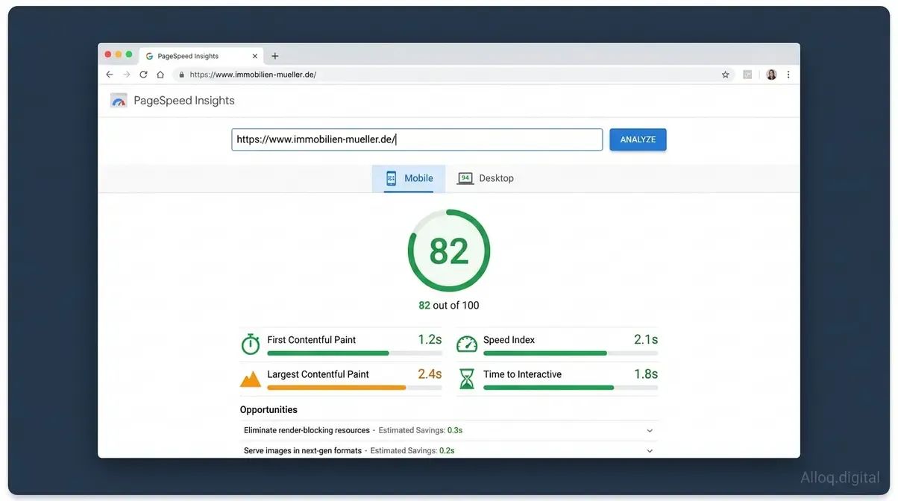Click the First Contentful Paint green progress bar
Viewport: 898px width, 501px height.
[328, 353]
